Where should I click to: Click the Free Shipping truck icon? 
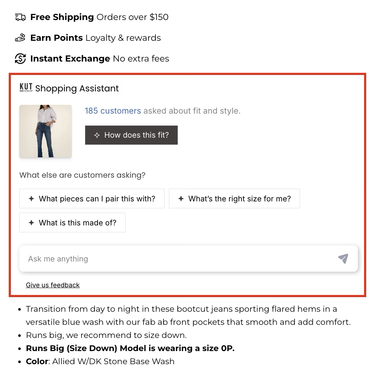tap(20, 17)
